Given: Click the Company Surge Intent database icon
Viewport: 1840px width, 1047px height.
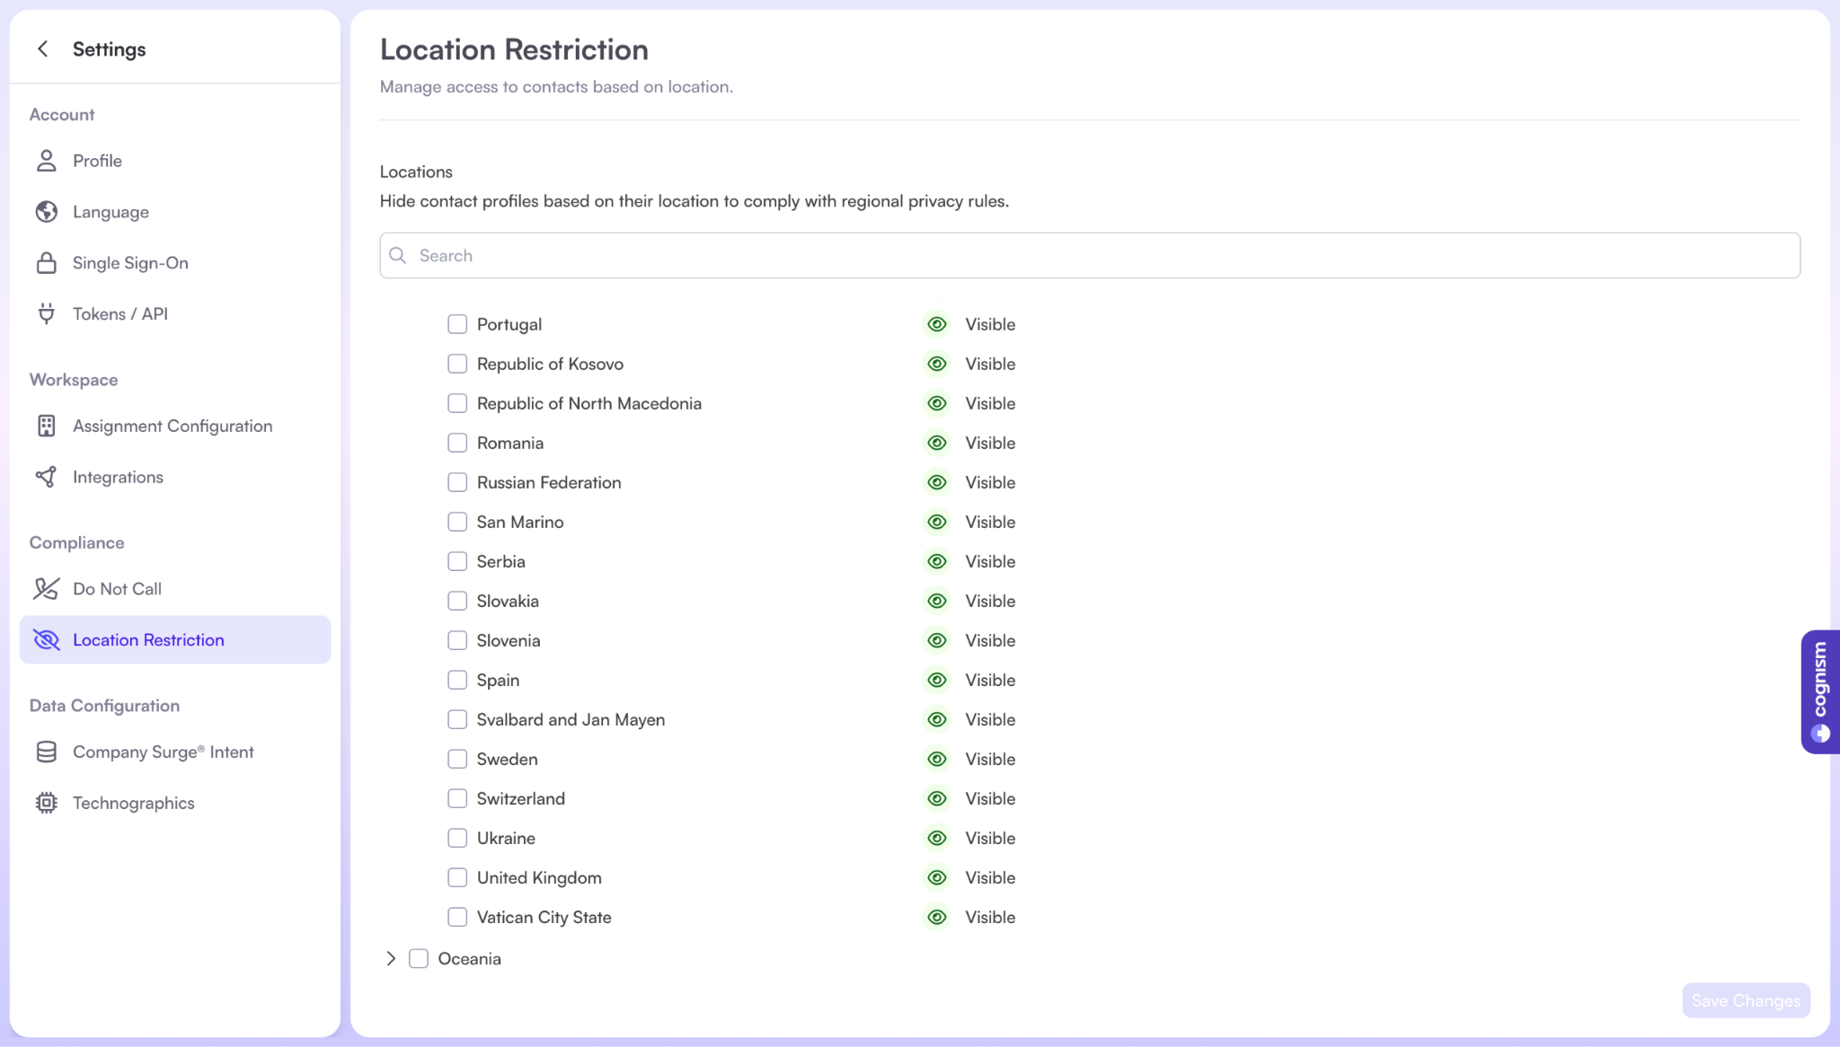Looking at the screenshot, I should tap(46, 752).
